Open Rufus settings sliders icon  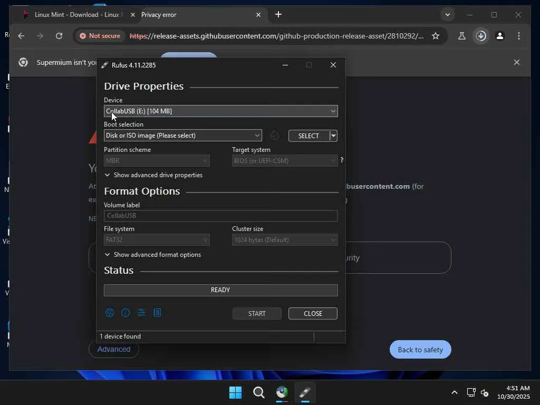[x=141, y=313]
